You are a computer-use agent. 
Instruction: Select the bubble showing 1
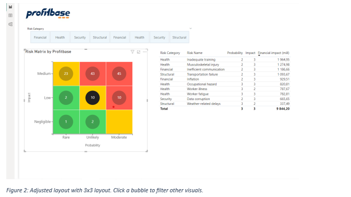click(x=66, y=122)
